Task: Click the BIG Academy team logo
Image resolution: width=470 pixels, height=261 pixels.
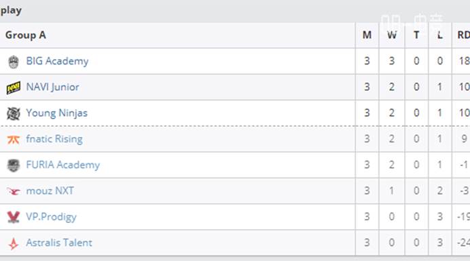Action: coord(13,62)
